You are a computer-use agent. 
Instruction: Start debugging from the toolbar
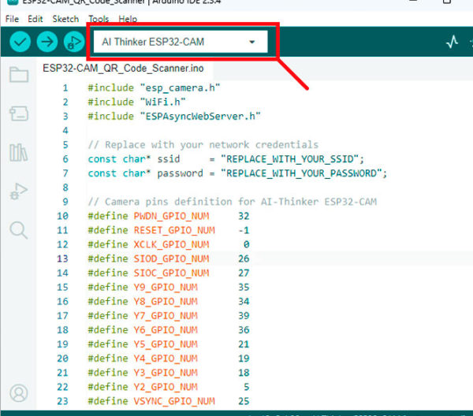click(73, 43)
